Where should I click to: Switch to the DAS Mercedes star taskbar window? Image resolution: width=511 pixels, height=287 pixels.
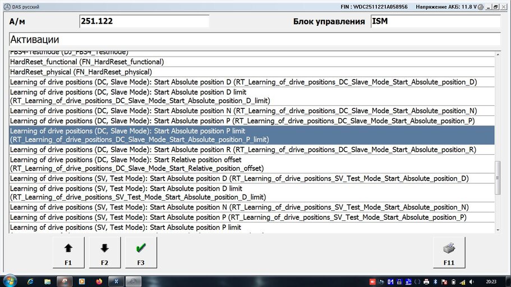coord(133,281)
